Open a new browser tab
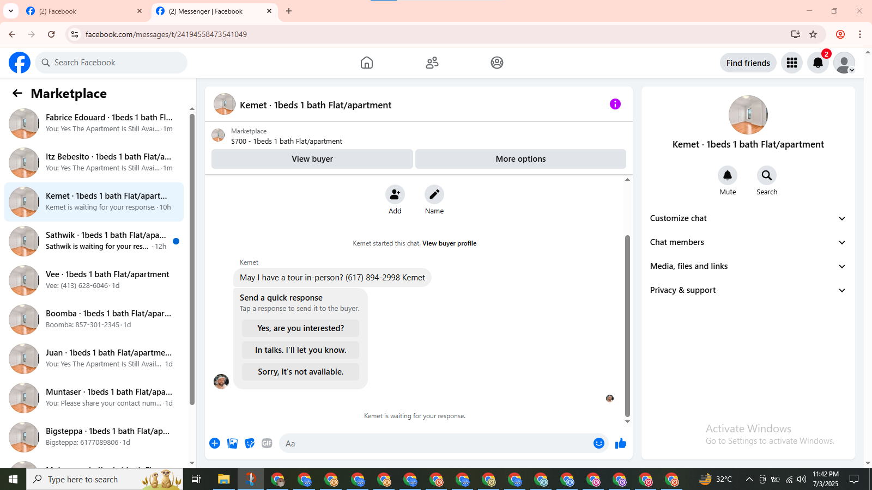The width and height of the screenshot is (872, 490). point(289,11)
